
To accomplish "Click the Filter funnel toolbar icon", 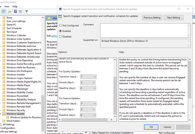I will (26, 11).
